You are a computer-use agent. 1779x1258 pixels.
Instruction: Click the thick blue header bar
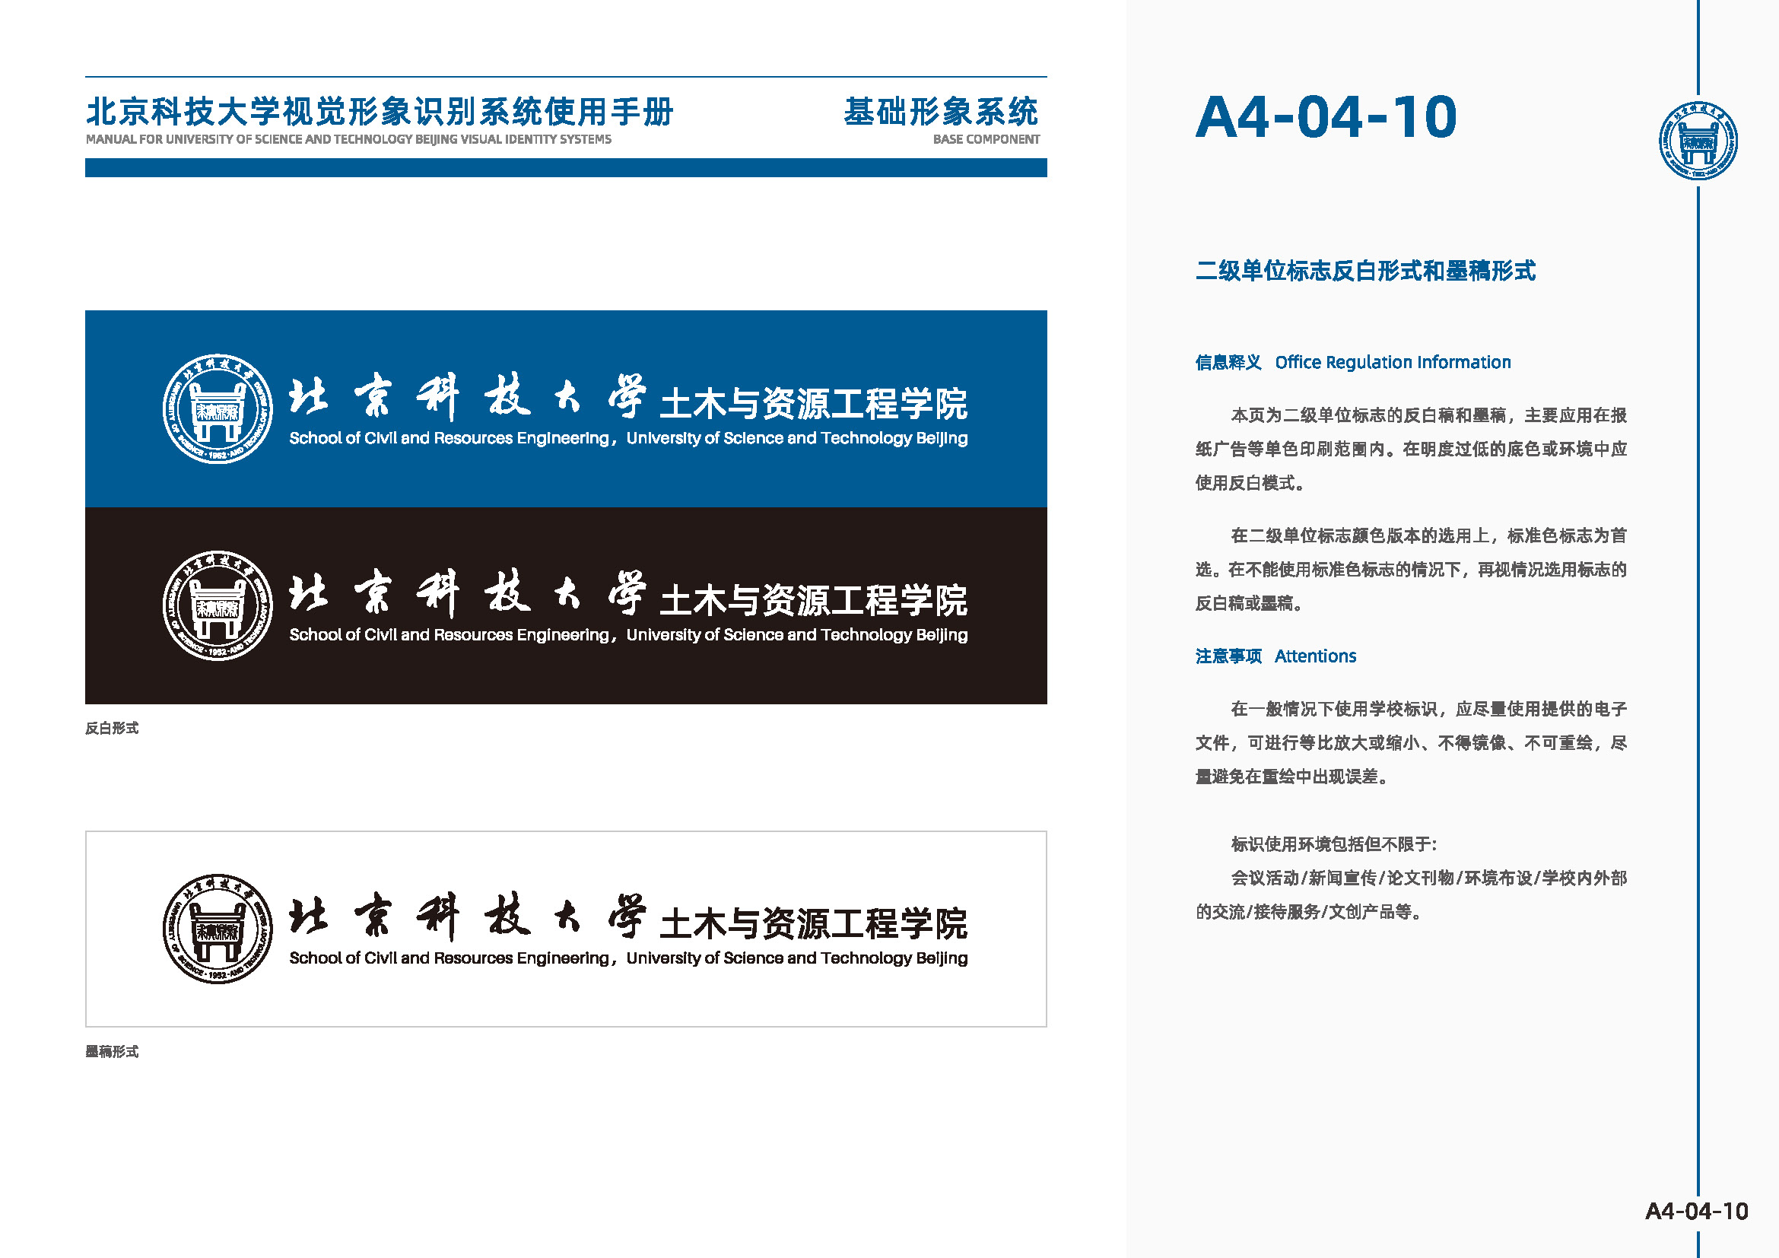(x=566, y=167)
